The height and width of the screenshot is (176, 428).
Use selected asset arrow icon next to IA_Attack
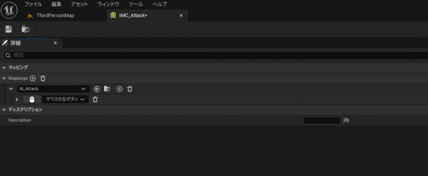click(97, 89)
